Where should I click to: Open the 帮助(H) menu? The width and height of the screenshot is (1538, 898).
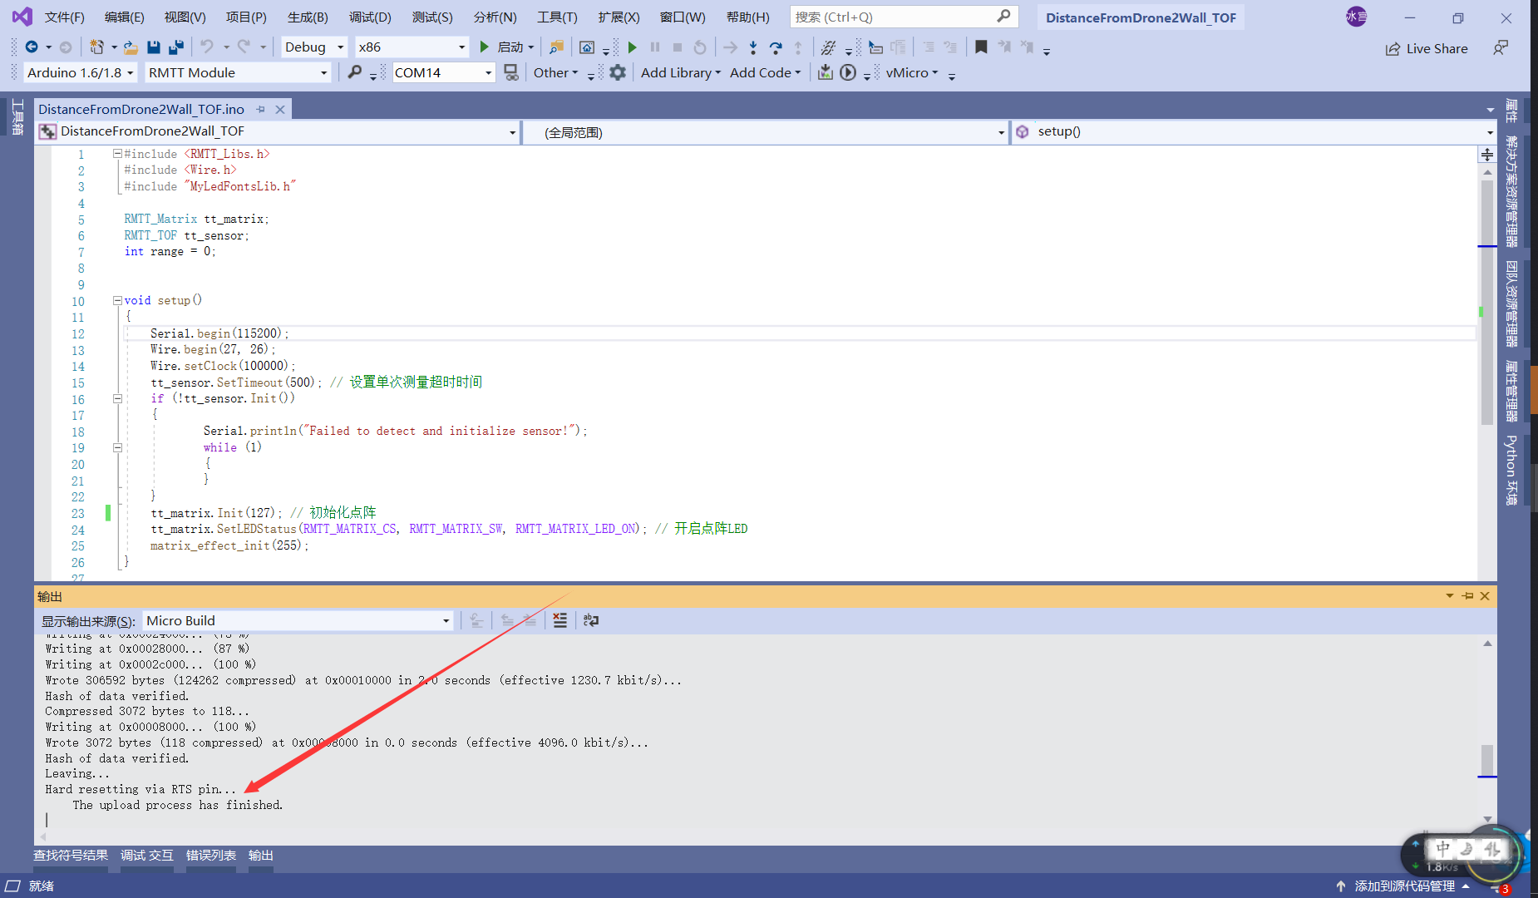(x=747, y=17)
